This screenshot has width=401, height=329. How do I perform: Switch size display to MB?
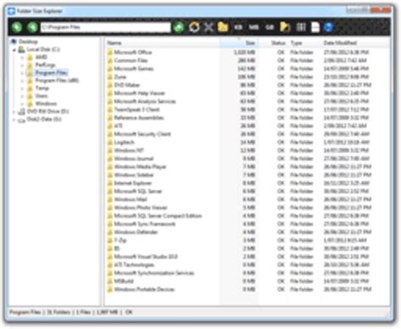click(254, 27)
